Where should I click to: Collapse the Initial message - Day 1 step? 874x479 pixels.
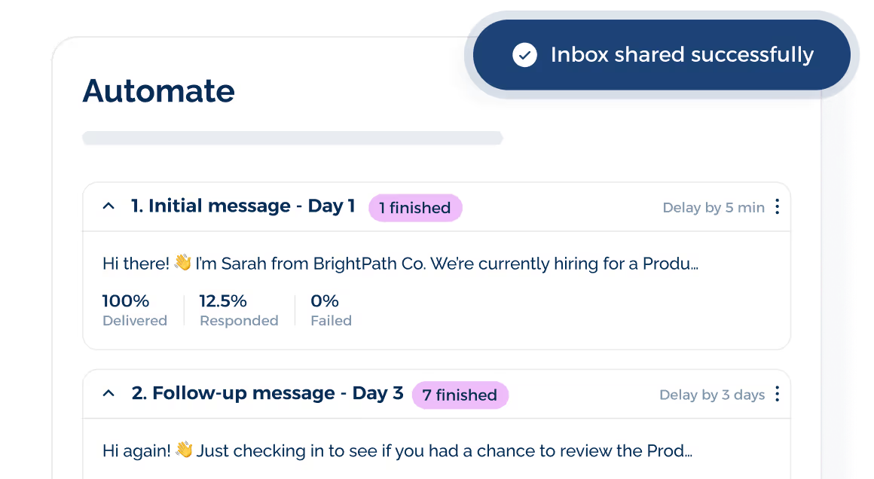tap(108, 204)
